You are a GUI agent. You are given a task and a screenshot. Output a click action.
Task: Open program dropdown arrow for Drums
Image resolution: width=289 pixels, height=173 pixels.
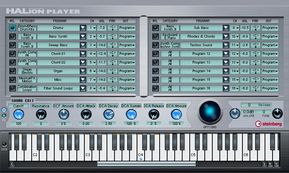click(83, 28)
